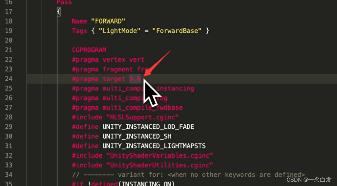This screenshot has width=337, height=186.
Task: Click the vert function name on line 22
Action: [x=137, y=60]
